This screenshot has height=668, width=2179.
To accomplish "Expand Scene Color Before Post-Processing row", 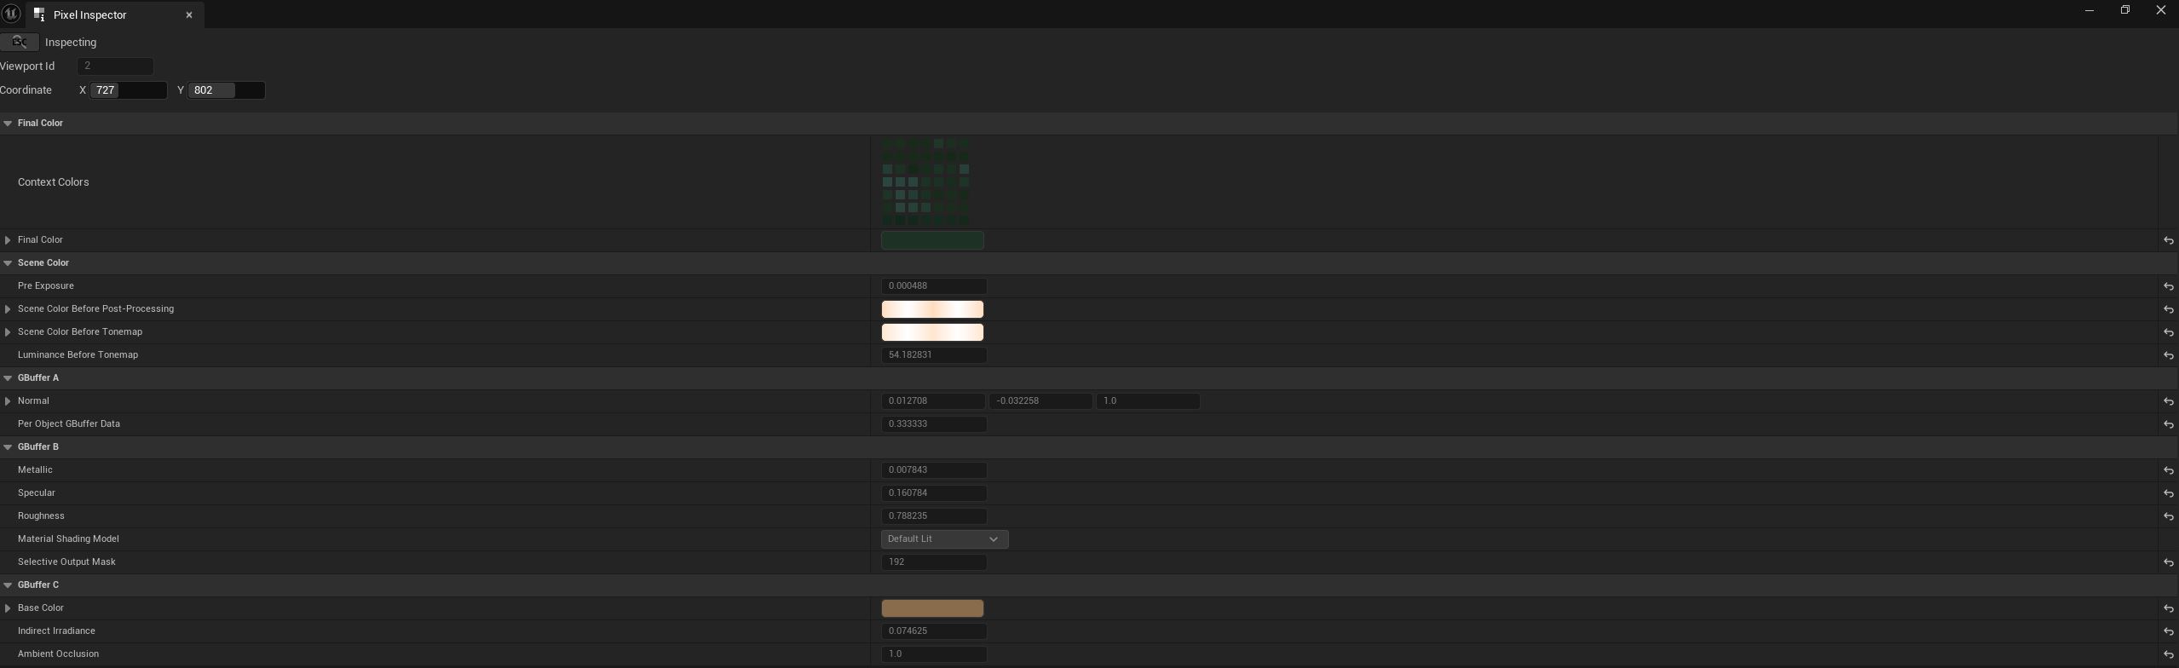I will [8, 308].
